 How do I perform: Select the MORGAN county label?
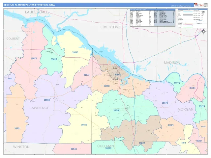[x=186, y=109]
